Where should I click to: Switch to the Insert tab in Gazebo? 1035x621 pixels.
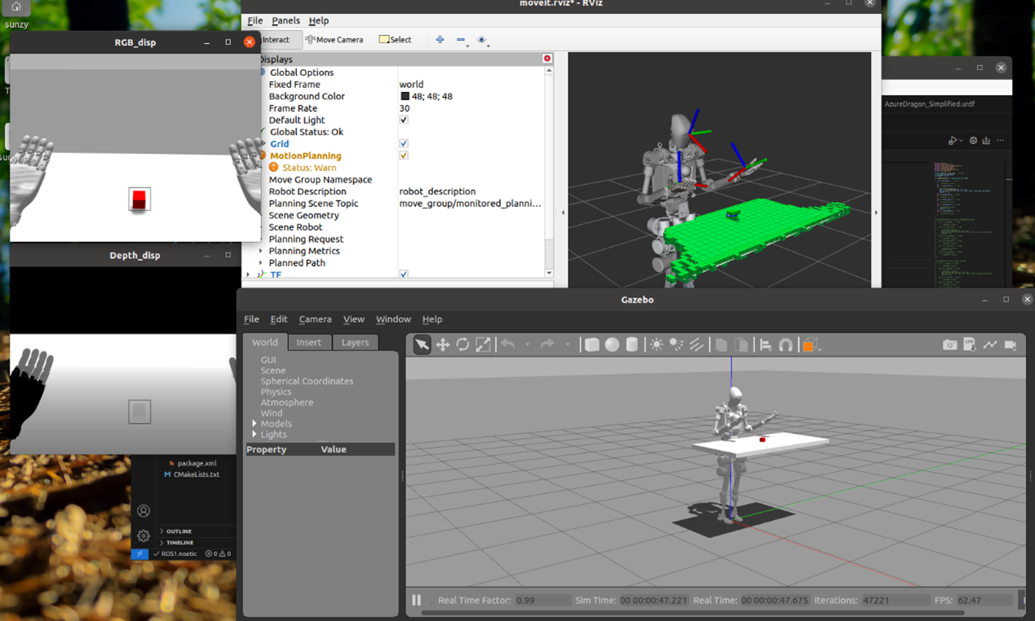point(308,342)
